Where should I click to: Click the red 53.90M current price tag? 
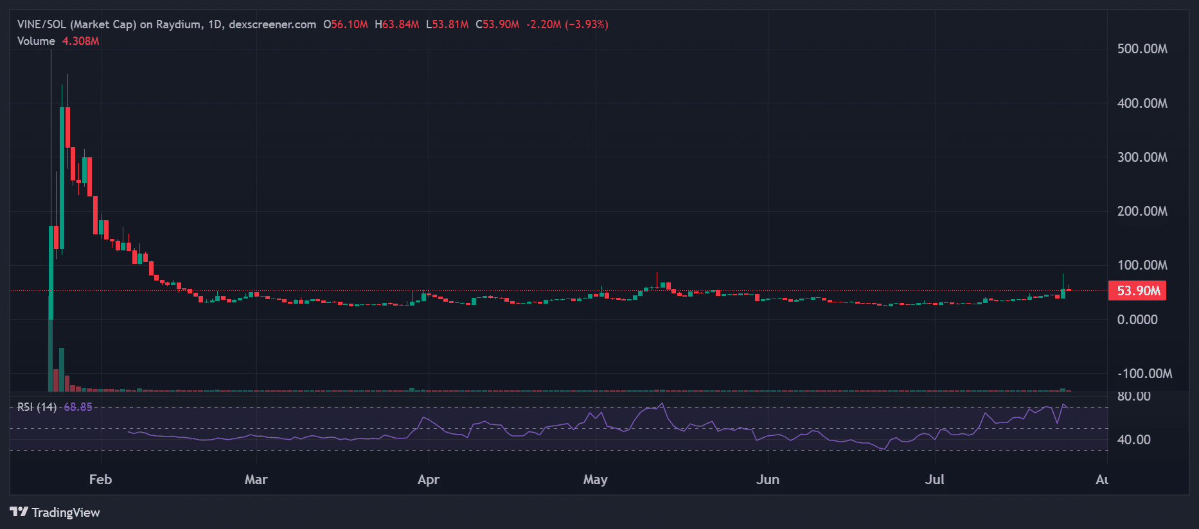[x=1138, y=291]
